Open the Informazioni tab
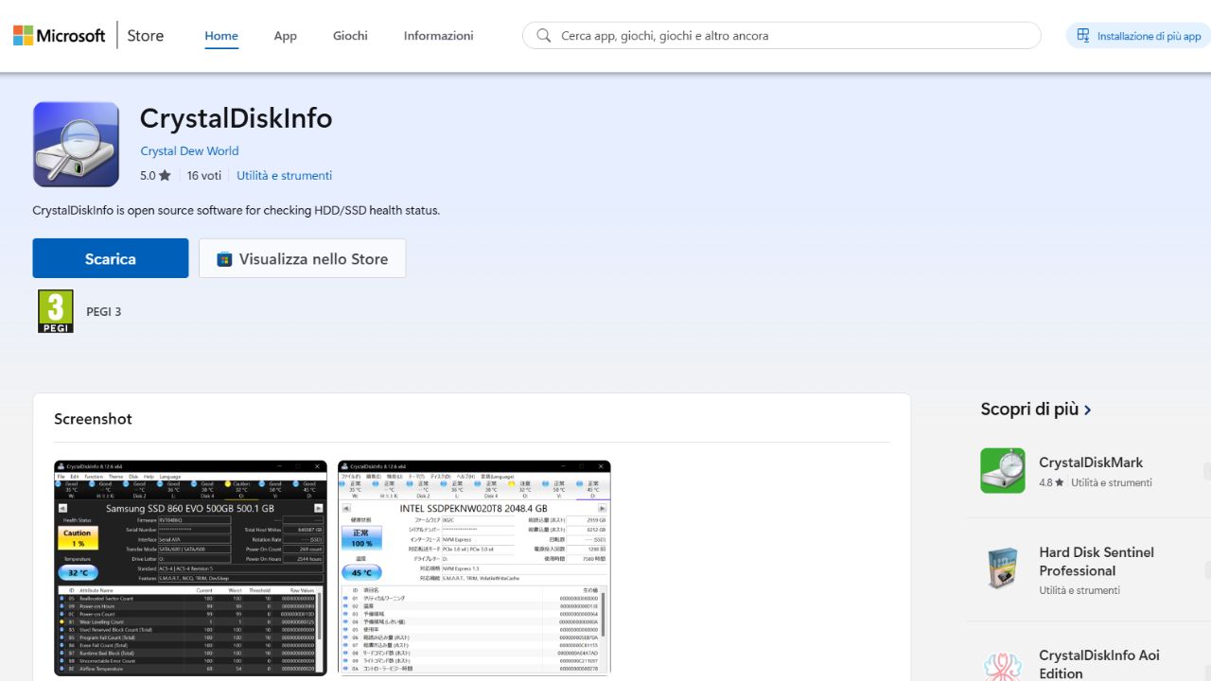The height and width of the screenshot is (681, 1211). coord(438,36)
